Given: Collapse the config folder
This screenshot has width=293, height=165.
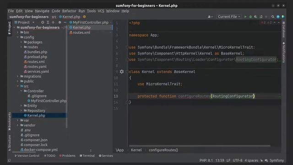Looking at the screenshot, I should [x=18, y=37].
